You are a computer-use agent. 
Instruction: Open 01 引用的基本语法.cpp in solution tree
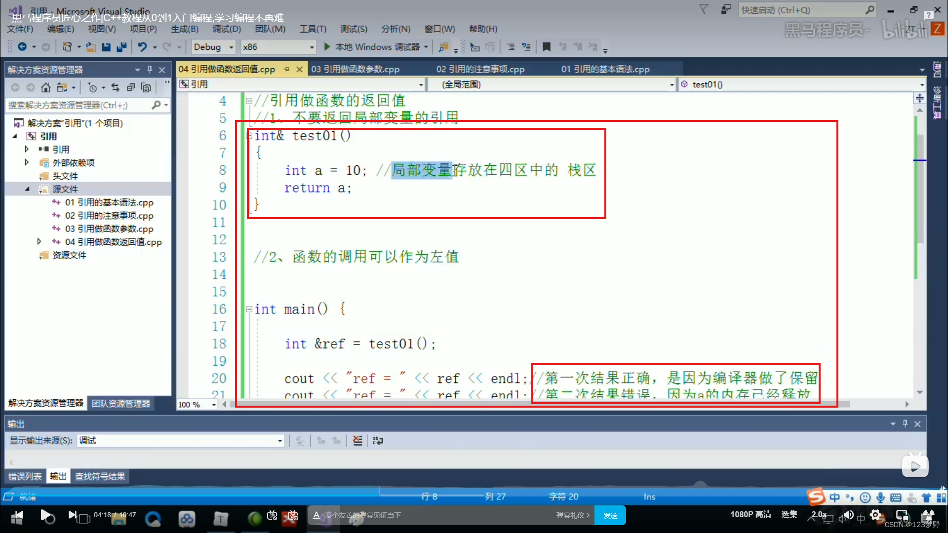109,202
